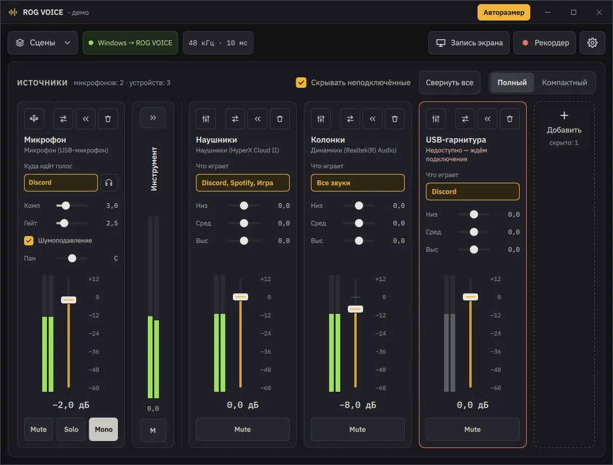The width and height of the screenshot is (613, 465).
Task: Swap device on the USB-гарнитура strip
Action: click(x=465, y=119)
